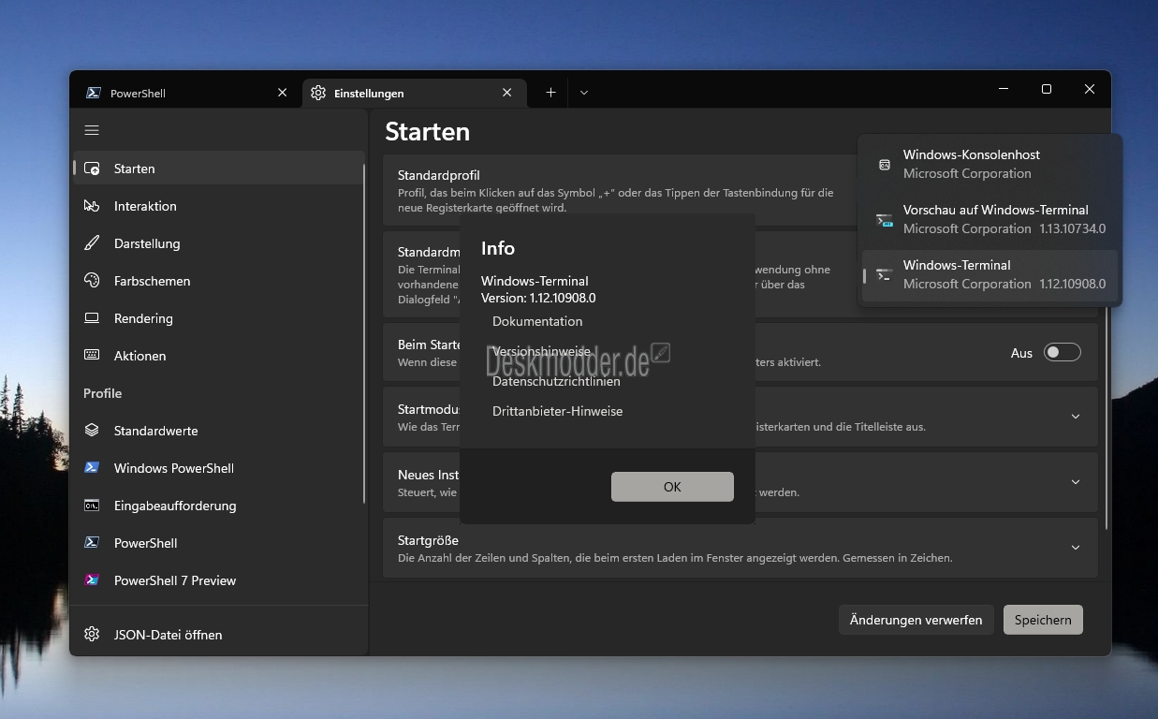Click the Darstellung brush icon

point(92,243)
